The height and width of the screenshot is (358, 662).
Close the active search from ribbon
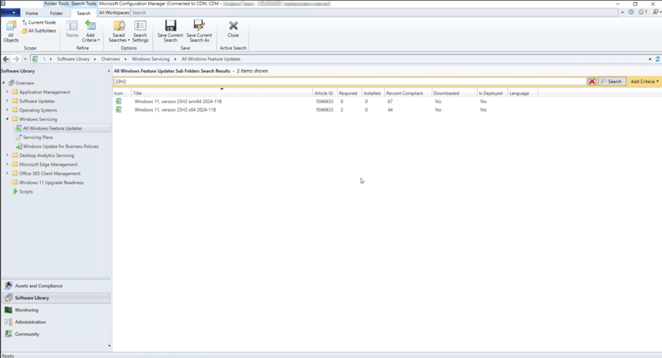pos(233,29)
